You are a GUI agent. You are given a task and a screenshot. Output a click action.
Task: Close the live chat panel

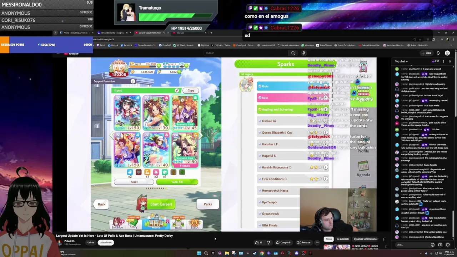[450, 61]
